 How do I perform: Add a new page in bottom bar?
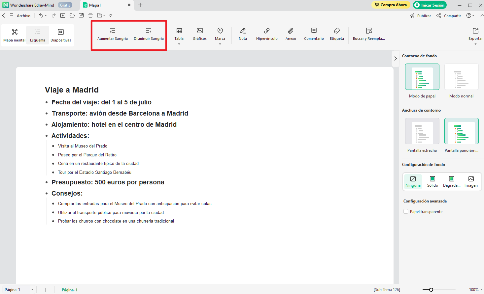coord(46,290)
